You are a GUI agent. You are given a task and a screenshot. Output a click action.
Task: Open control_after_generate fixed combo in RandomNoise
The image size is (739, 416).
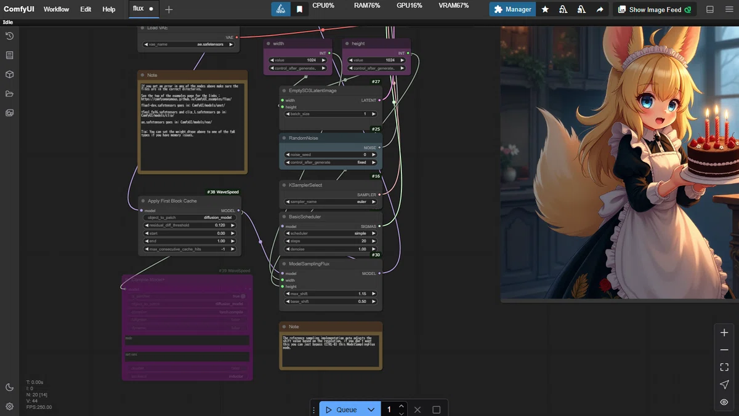(x=331, y=162)
